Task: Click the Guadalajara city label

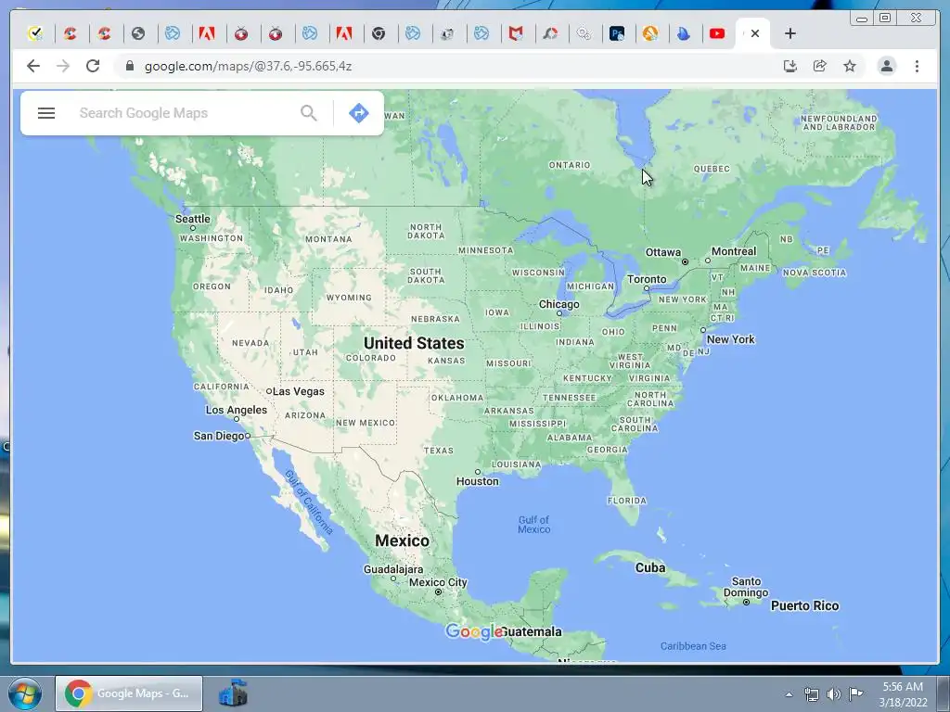Action: coord(393,570)
